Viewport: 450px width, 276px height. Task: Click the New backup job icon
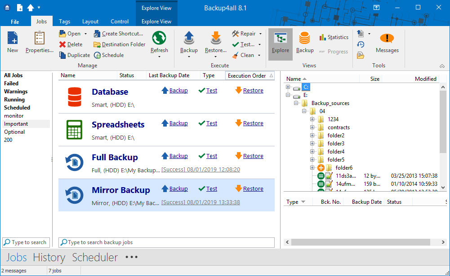(x=13, y=39)
